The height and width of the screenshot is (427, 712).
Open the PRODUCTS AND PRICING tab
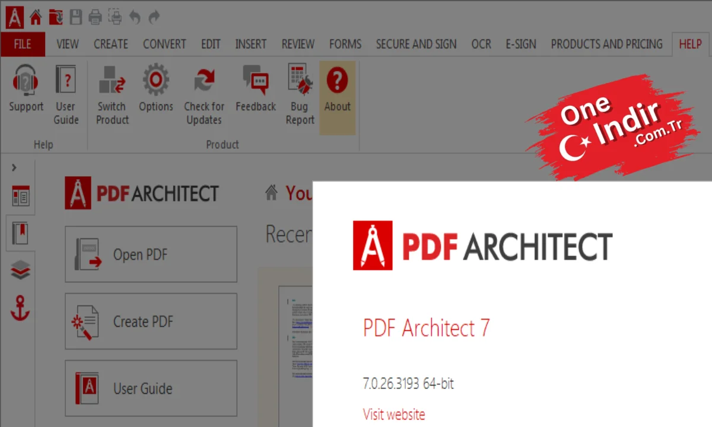tap(606, 44)
